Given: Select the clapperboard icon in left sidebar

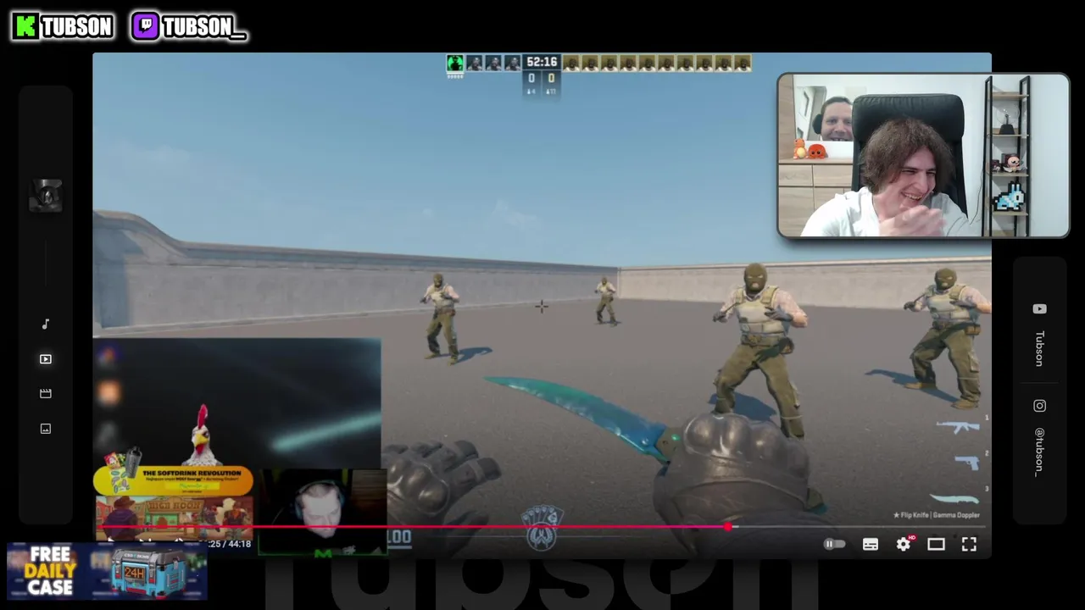Looking at the screenshot, I should pos(46,393).
